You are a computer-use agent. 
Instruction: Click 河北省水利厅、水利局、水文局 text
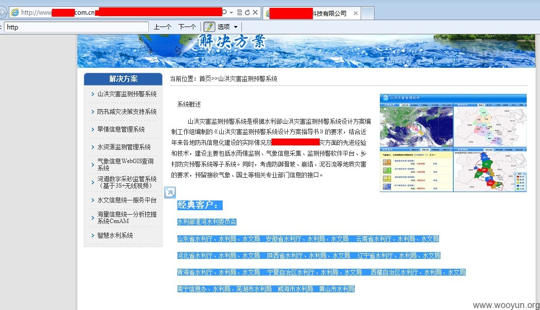pyautogui.click(x=218, y=256)
